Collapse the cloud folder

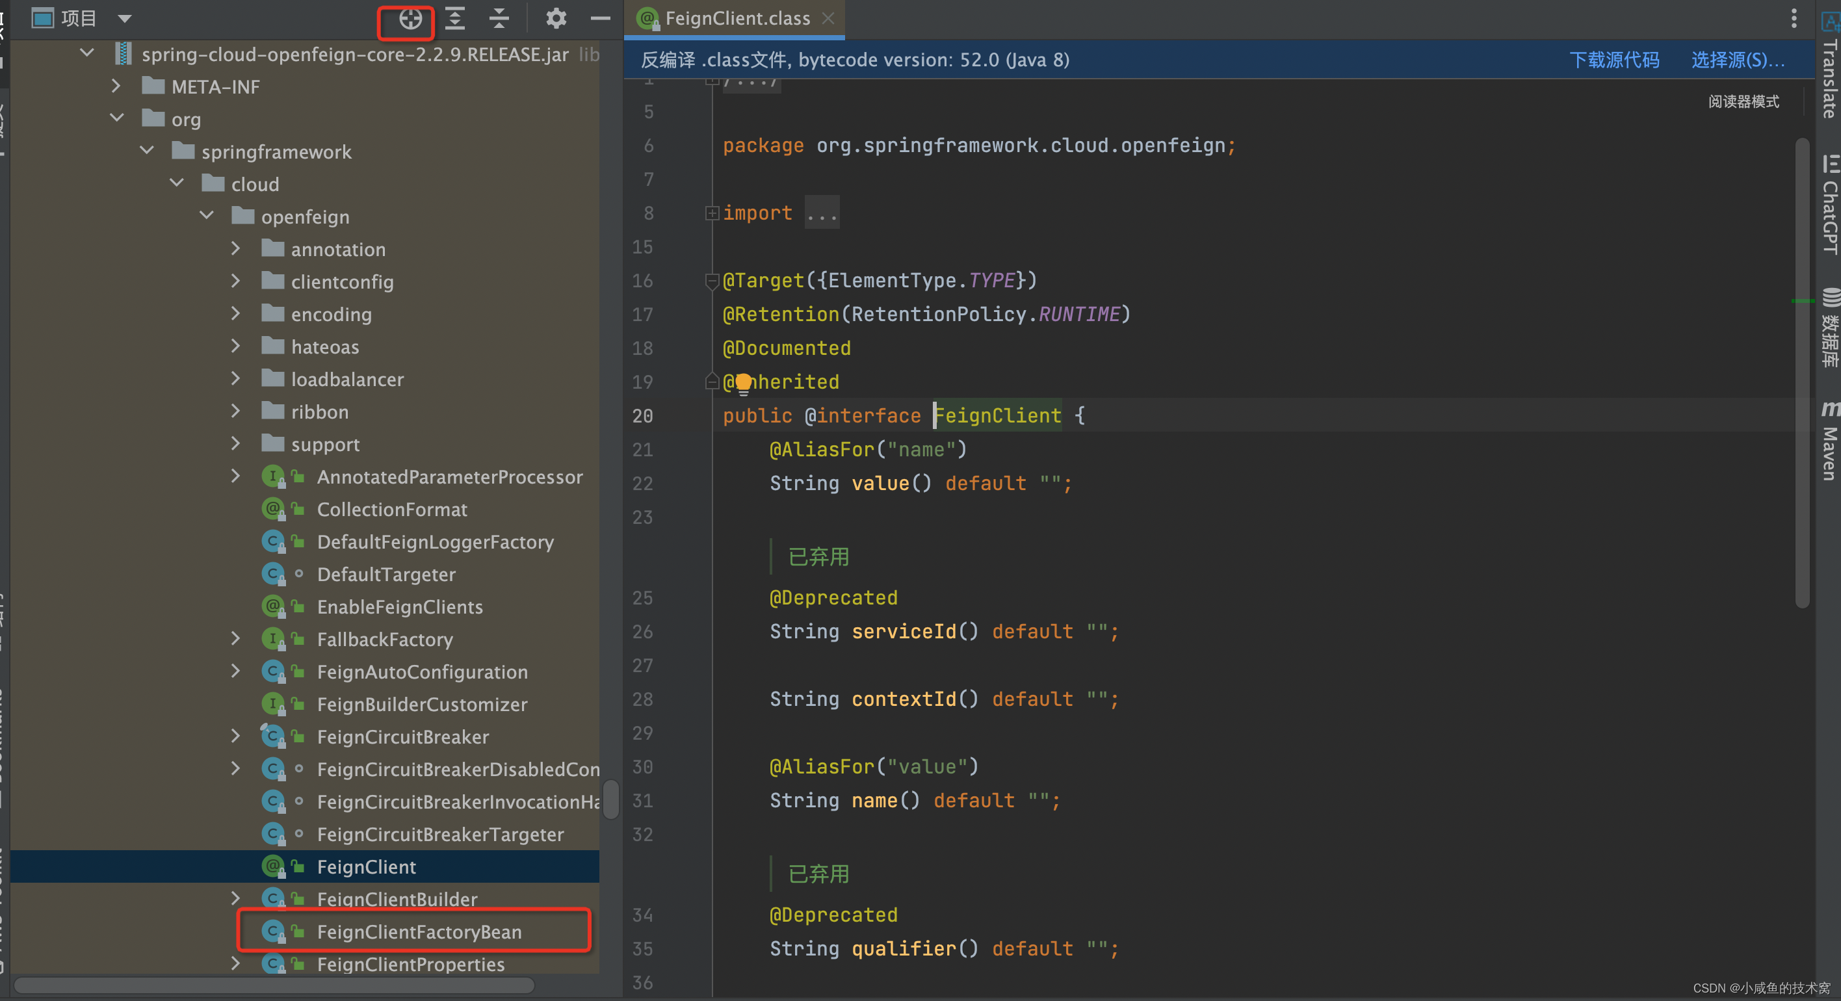[x=177, y=183]
